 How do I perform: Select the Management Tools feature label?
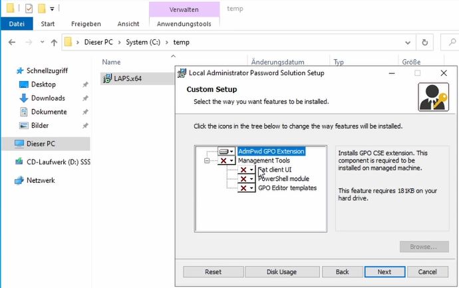coord(263,160)
